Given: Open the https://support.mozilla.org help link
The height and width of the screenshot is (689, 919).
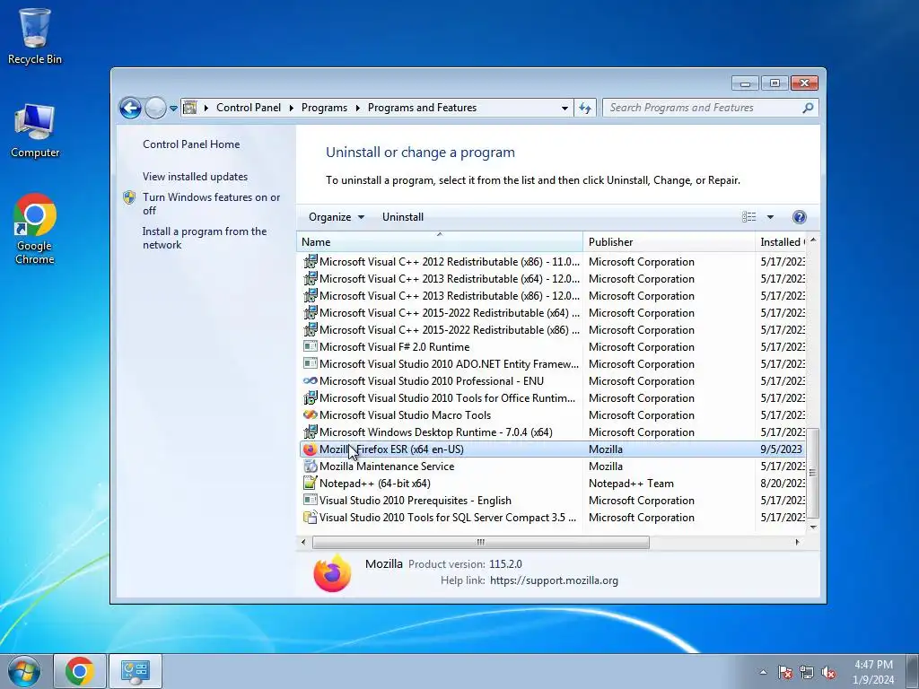Looking at the screenshot, I should click(x=554, y=580).
